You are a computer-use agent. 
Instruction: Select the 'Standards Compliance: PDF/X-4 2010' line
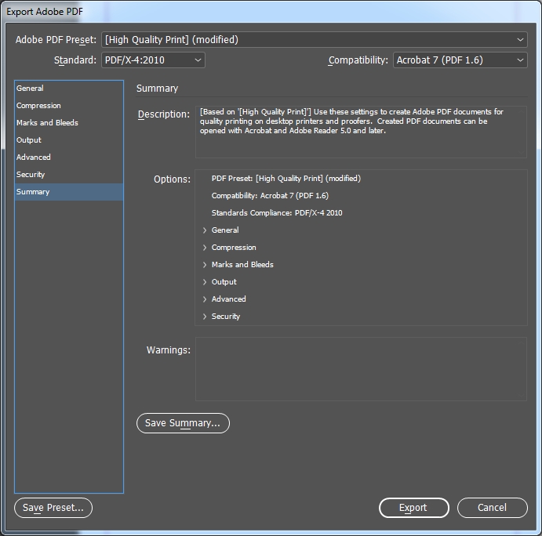(277, 213)
